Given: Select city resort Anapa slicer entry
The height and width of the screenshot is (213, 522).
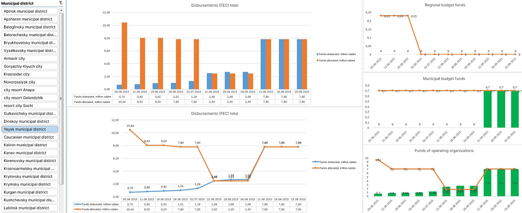Looking at the screenshot, I should [x=30, y=90].
